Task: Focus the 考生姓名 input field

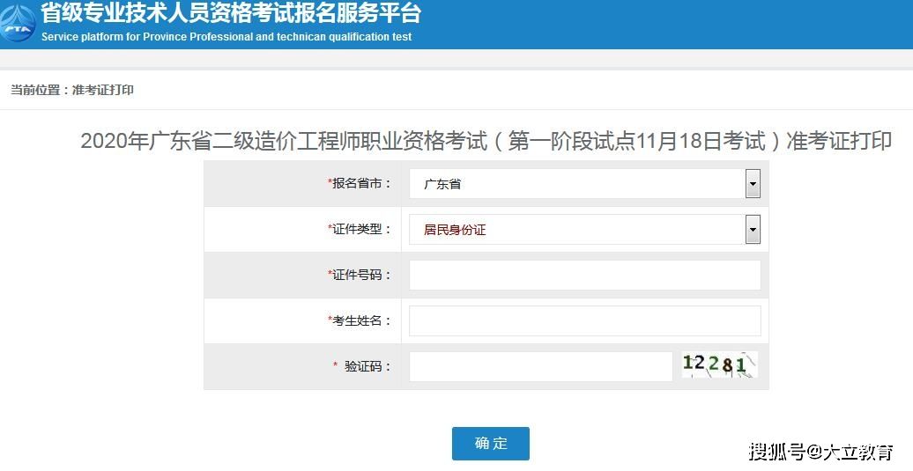Action: click(584, 320)
